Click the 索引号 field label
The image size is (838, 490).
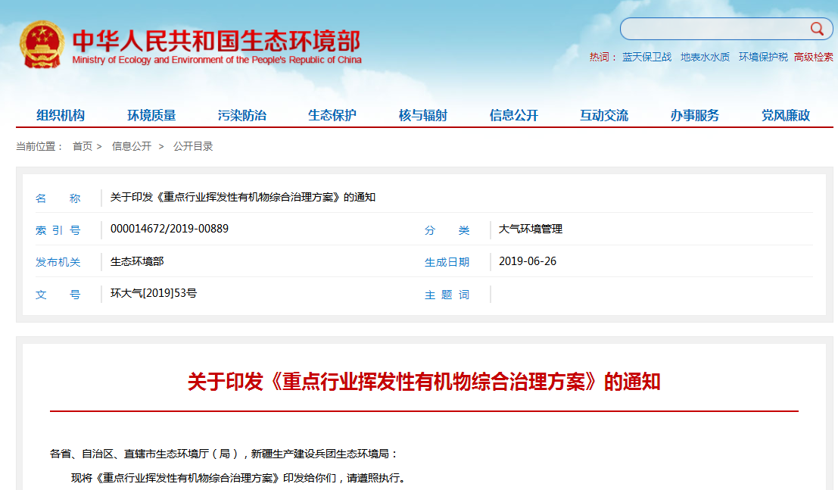pyautogui.click(x=58, y=230)
